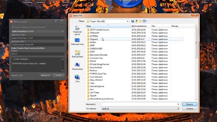Viewport: 217px width, 122px height.
Task: Expand the Имя файла dropdown arrow
Action: point(178,104)
